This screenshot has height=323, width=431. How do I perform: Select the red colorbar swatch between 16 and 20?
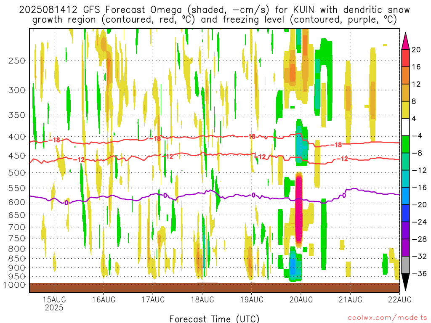[x=405, y=58]
